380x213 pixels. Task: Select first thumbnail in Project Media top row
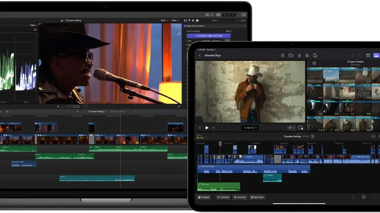click(315, 75)
